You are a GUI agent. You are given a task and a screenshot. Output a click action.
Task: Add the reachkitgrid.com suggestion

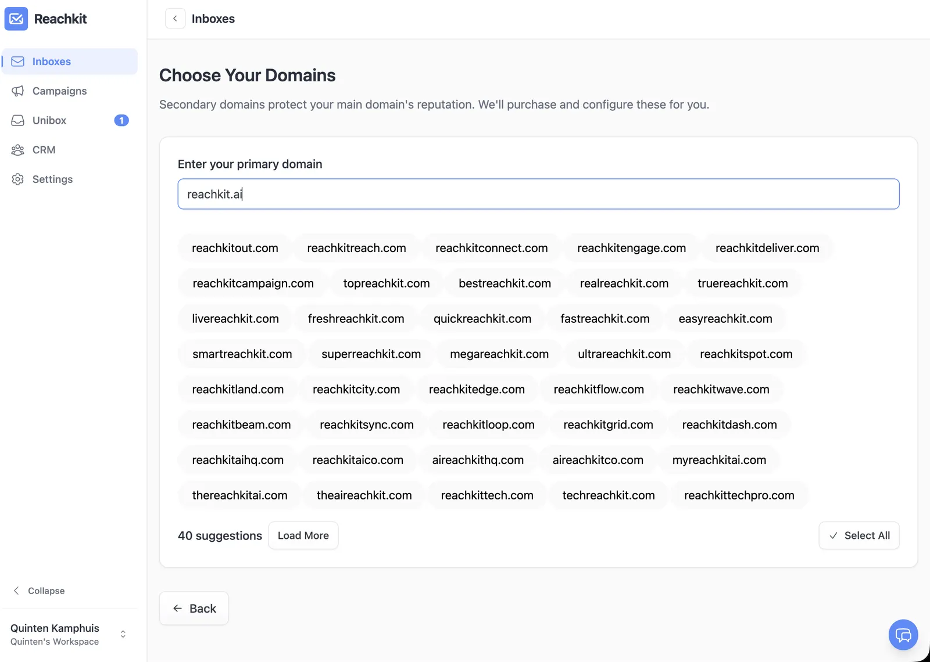[609, 425]
